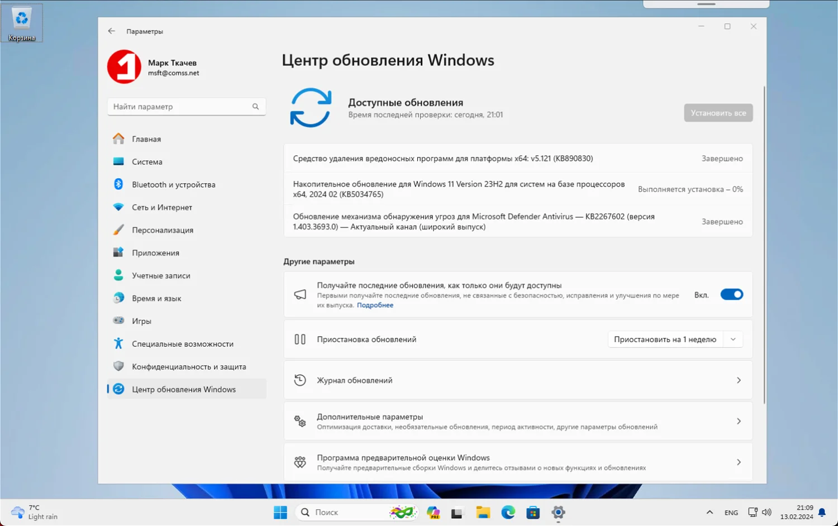
Task: Go to Персонализация settings
Action: (187, 229)
